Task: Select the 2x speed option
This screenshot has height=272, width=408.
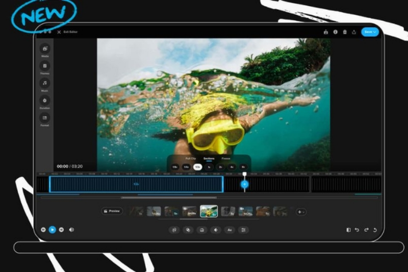Action: point(220,167)
